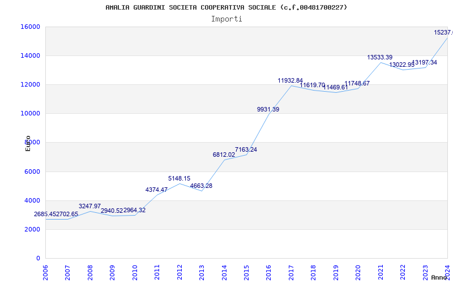Click data label 13533.39
453x283 pixels.
pyautogui.click(x=380, y=58)
